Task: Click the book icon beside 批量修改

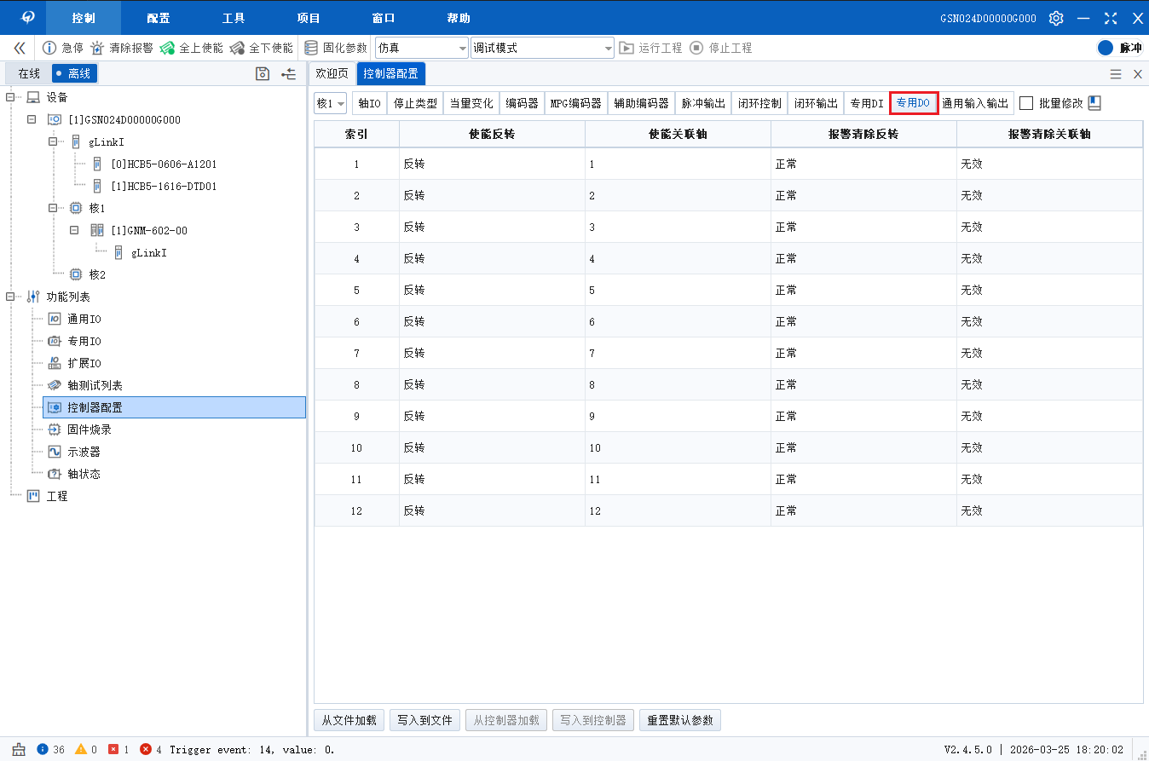Action: (1095, 103)
